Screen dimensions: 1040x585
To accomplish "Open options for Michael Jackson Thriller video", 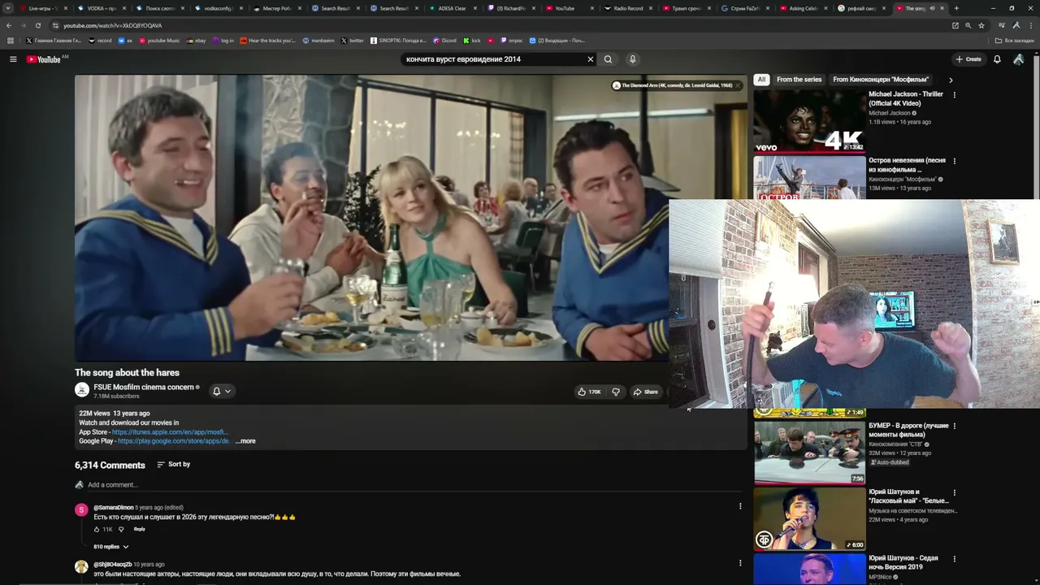I will pos(955,95).
